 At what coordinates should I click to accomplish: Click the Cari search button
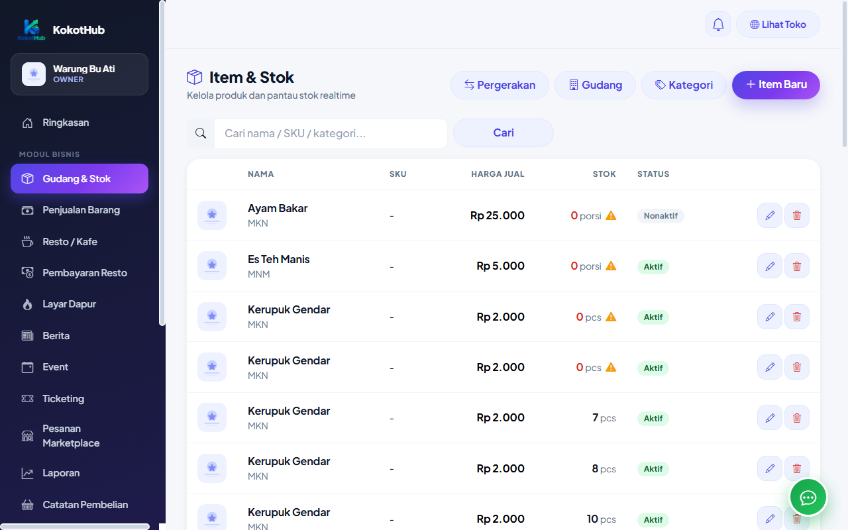503,132
